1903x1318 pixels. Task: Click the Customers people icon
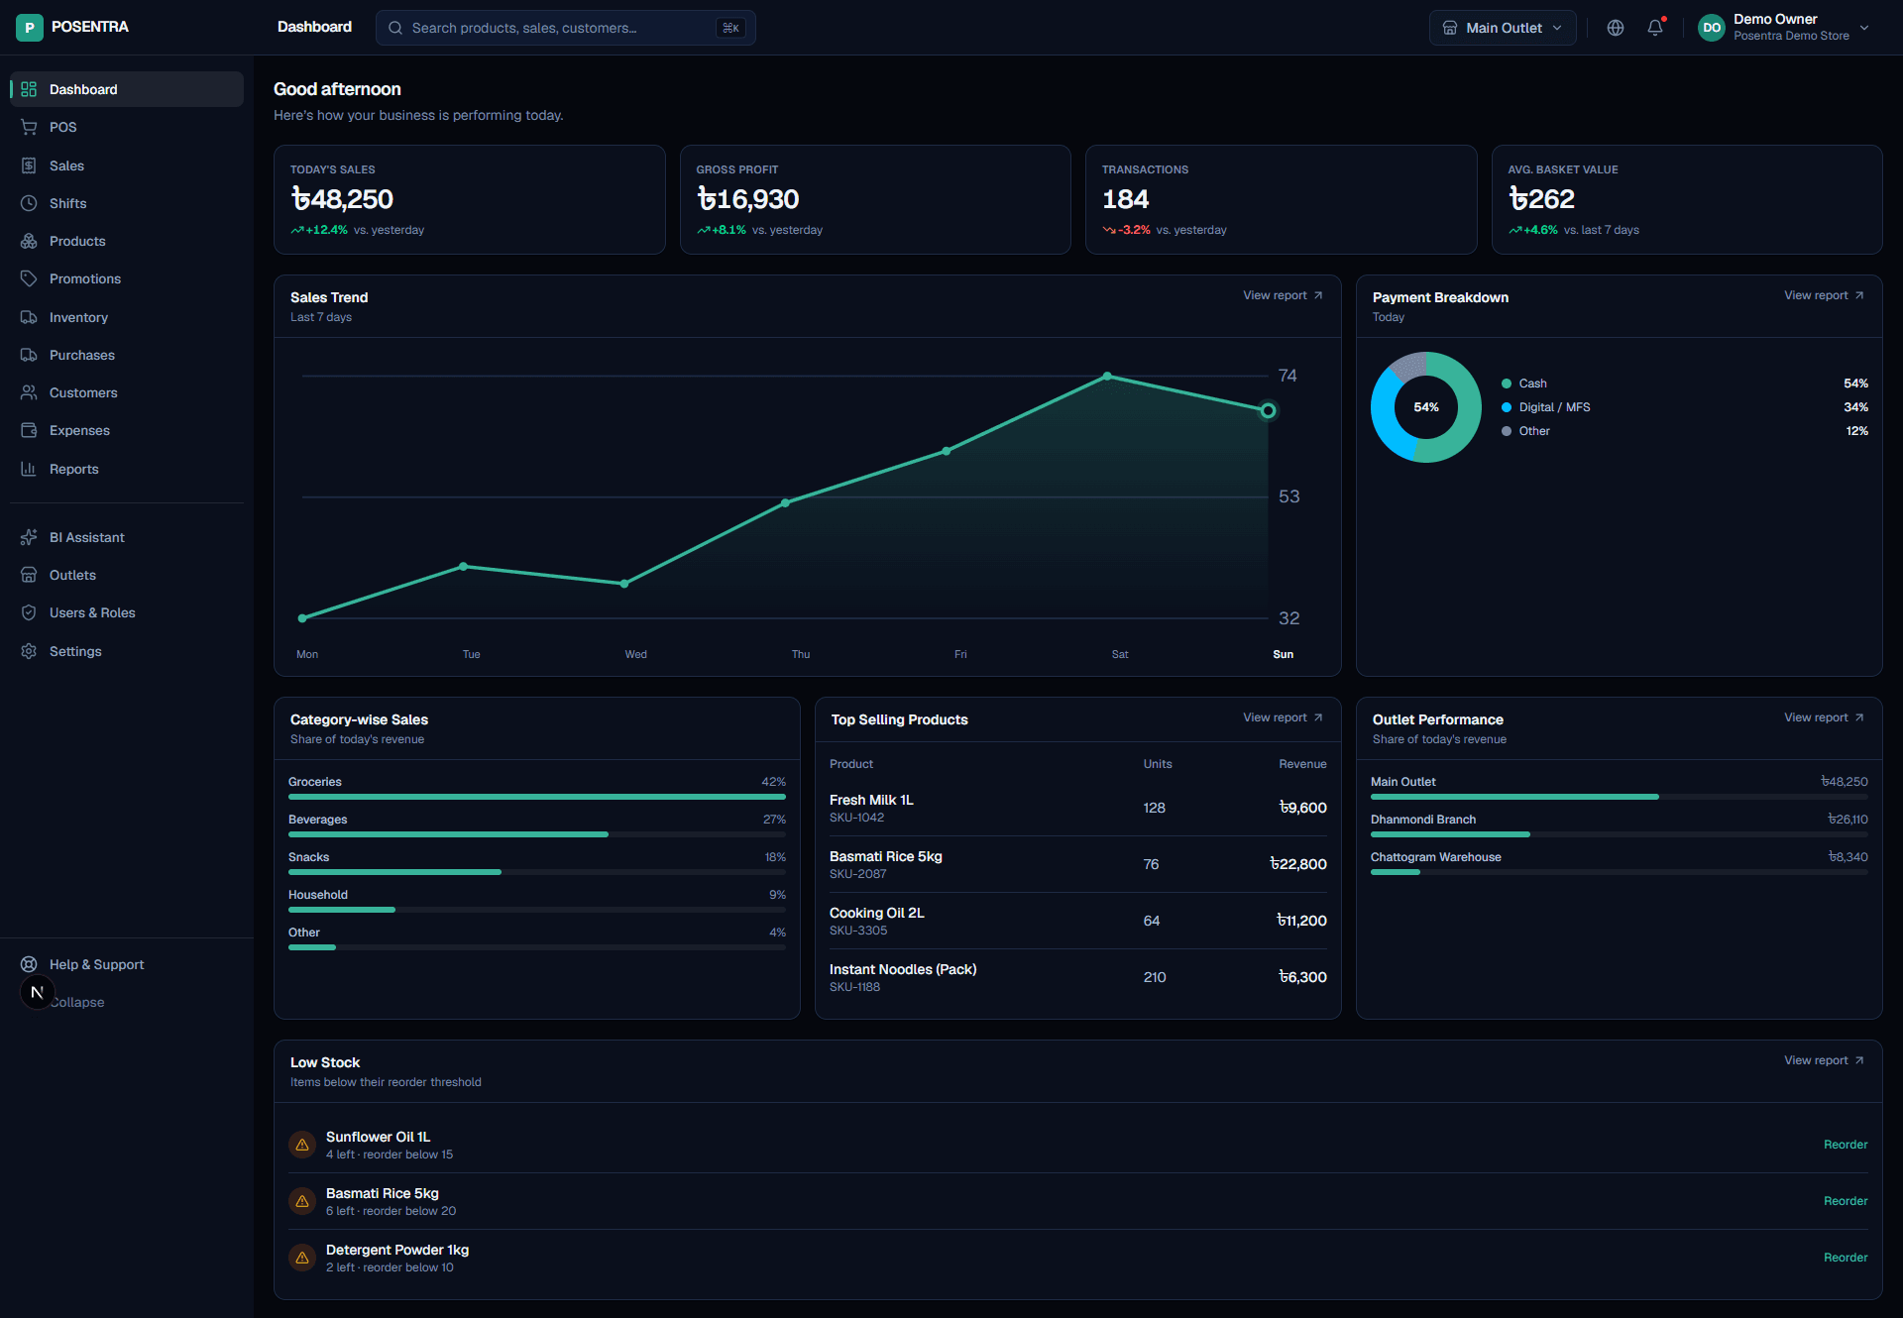(29, 392)
